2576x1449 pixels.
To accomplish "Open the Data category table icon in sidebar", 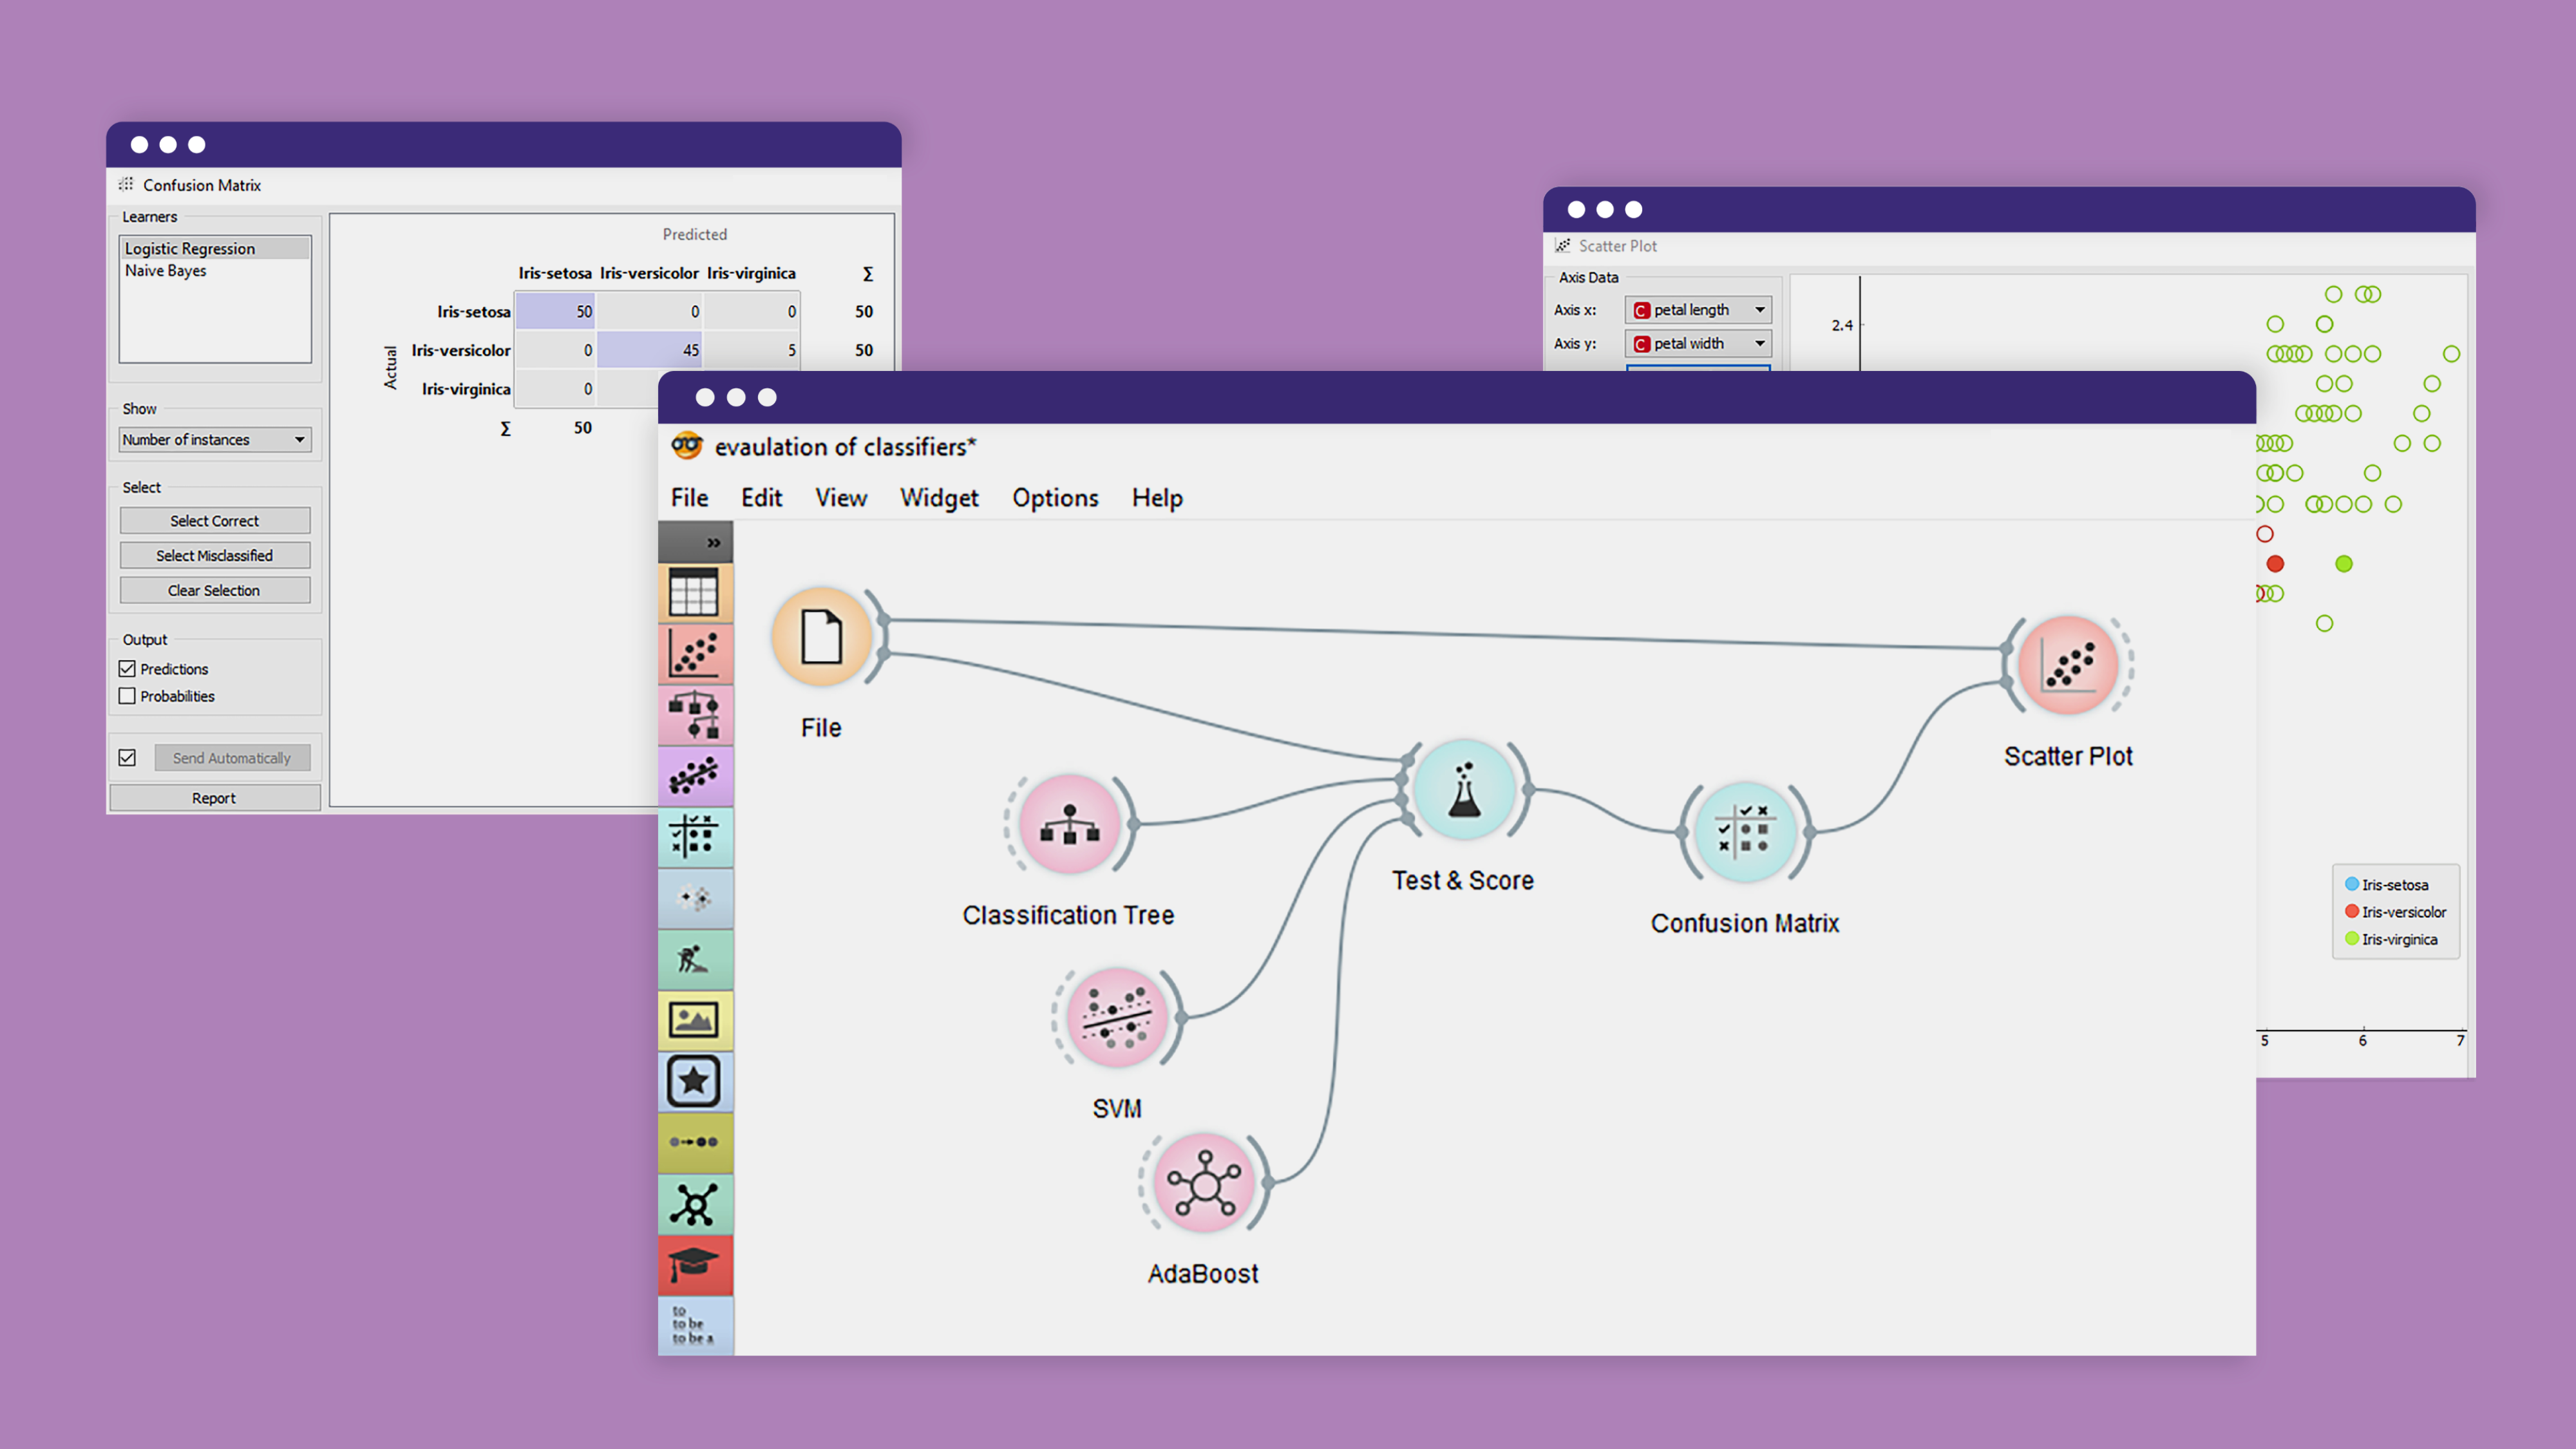I will [x=694, y=593].
